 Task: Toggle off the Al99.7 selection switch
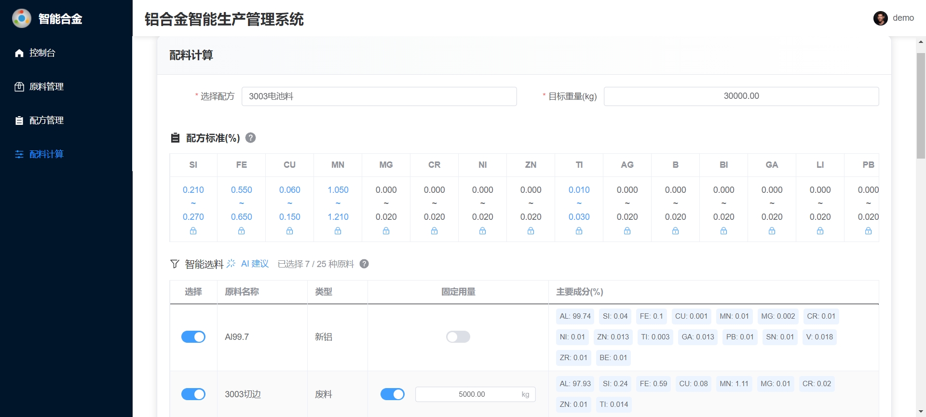coord(193,336)
